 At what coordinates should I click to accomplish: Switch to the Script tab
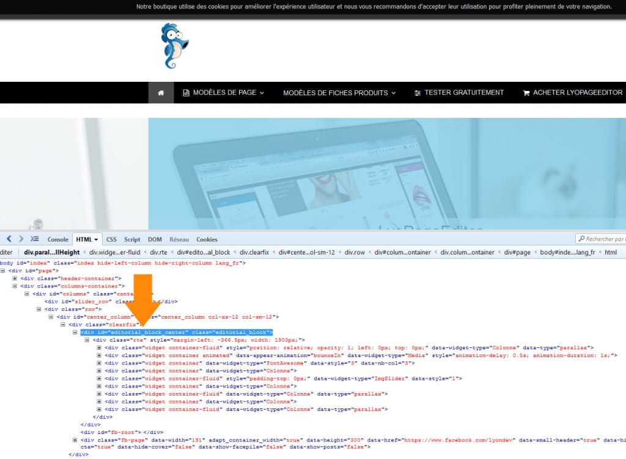[132, 239]
